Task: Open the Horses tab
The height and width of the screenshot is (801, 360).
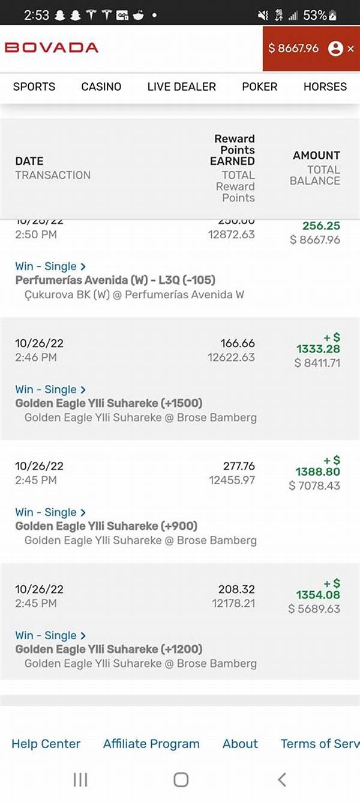Action: [325, 87]
